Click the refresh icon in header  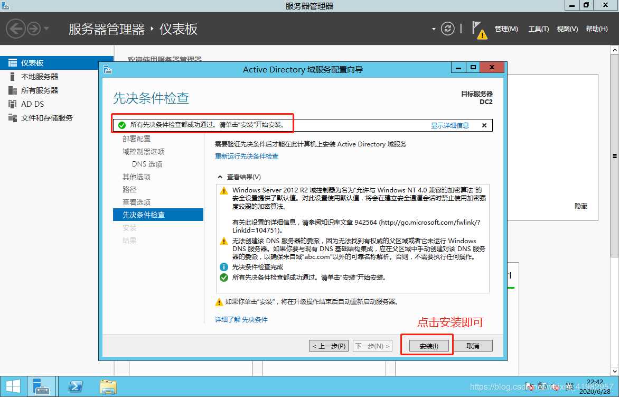(447, 29)
